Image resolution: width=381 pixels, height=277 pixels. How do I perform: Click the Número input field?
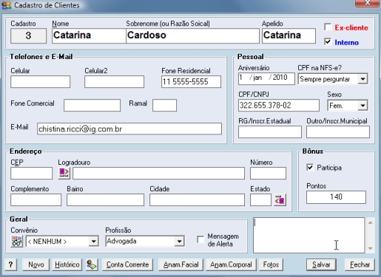(268, 174)
